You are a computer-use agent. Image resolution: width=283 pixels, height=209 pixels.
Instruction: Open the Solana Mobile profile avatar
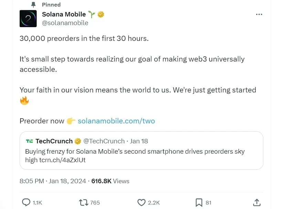pos(28,19)
